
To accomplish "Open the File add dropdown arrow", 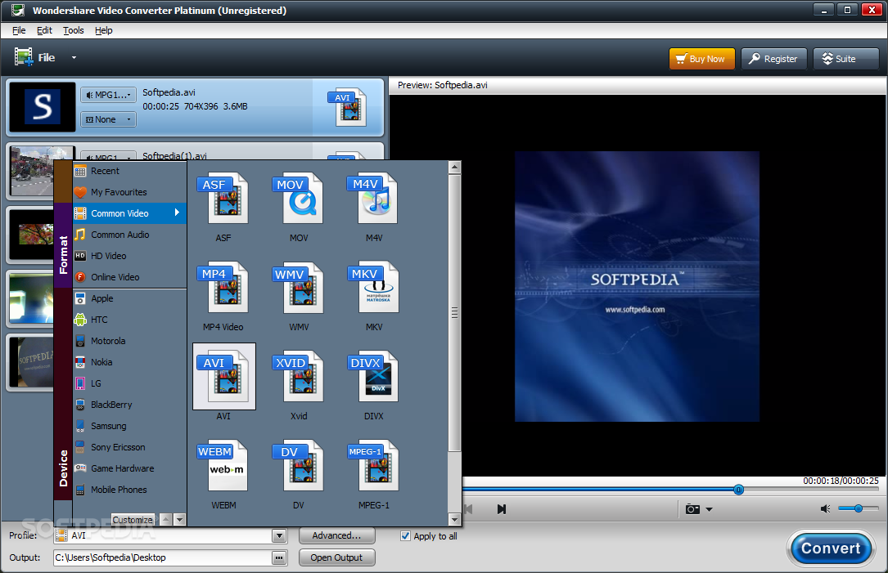I will [x=74, y=58].
